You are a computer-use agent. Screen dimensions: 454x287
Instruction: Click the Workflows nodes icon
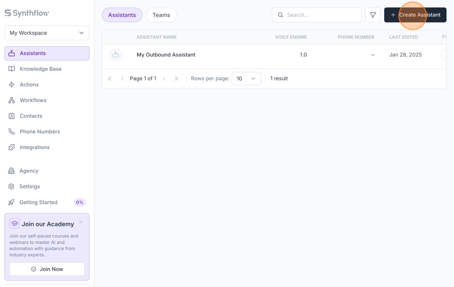click(x=12, y=100)
